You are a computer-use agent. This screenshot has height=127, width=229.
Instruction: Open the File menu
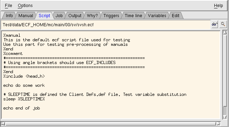point(8,6)
